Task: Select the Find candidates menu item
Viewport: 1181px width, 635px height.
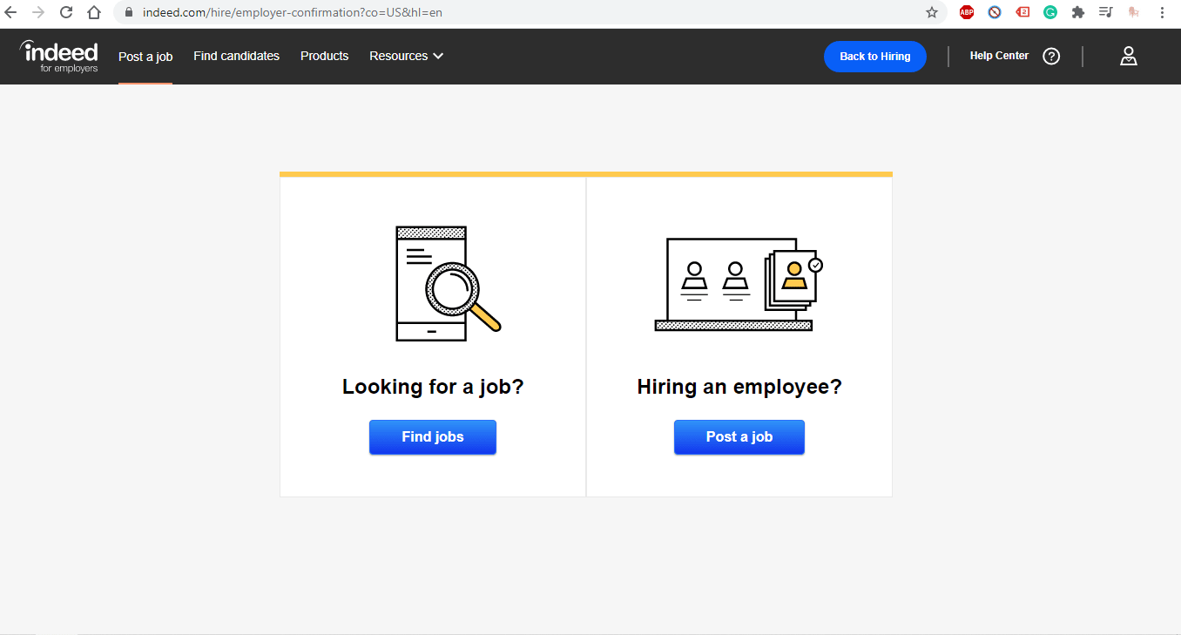Action: point(236,56)
